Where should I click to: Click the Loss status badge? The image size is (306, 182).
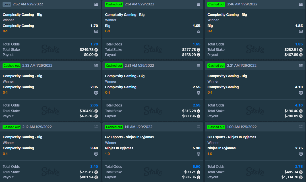(7, 4)
